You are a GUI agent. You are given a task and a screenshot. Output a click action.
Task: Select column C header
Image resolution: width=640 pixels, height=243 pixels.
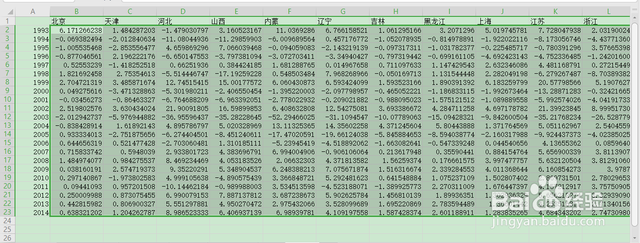point(130,12)
